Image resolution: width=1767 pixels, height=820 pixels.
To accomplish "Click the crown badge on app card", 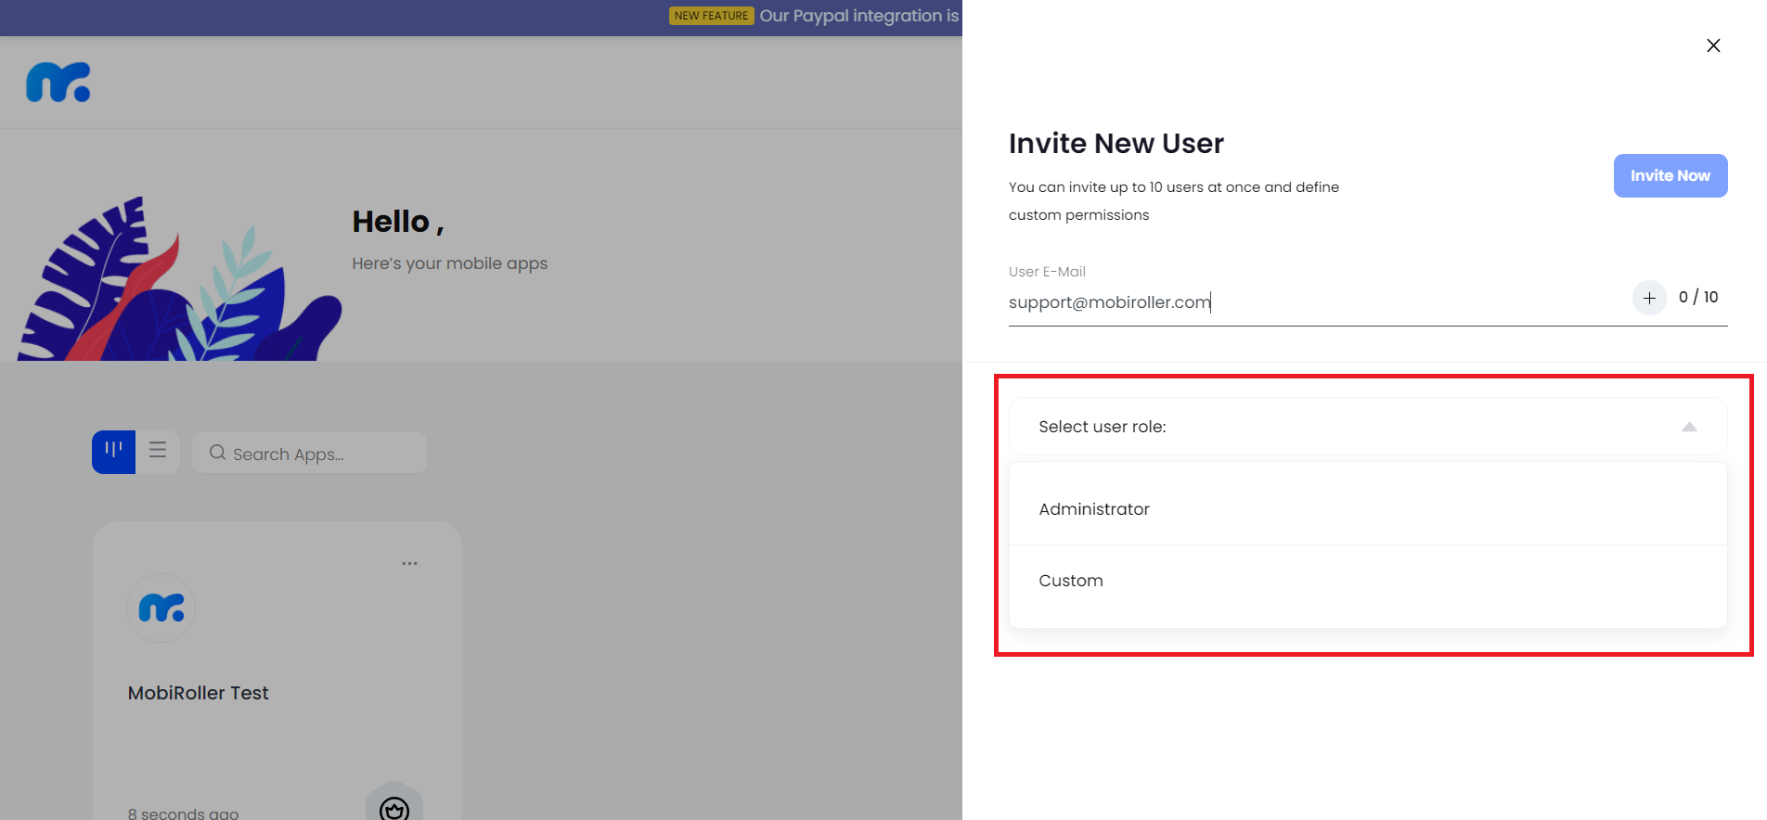I will (394, 803).
